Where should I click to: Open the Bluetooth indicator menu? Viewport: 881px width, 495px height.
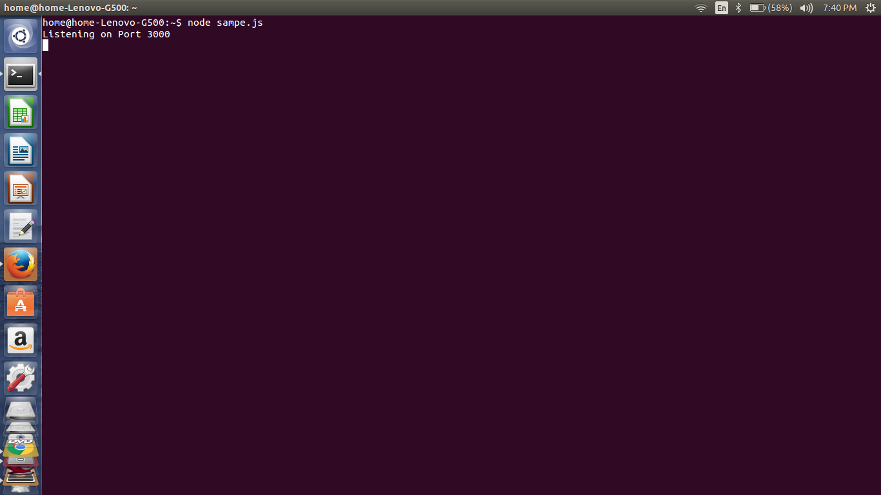[x=738, y=8]
